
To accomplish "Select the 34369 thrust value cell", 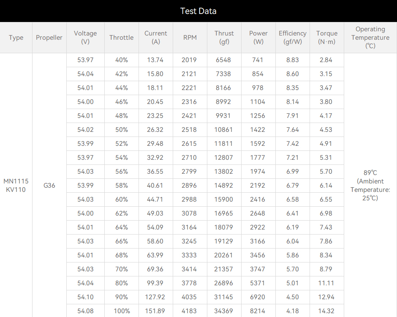I will (x=224, y=311).
